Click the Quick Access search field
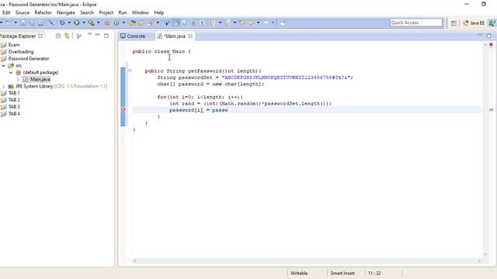 pos(416,22)
